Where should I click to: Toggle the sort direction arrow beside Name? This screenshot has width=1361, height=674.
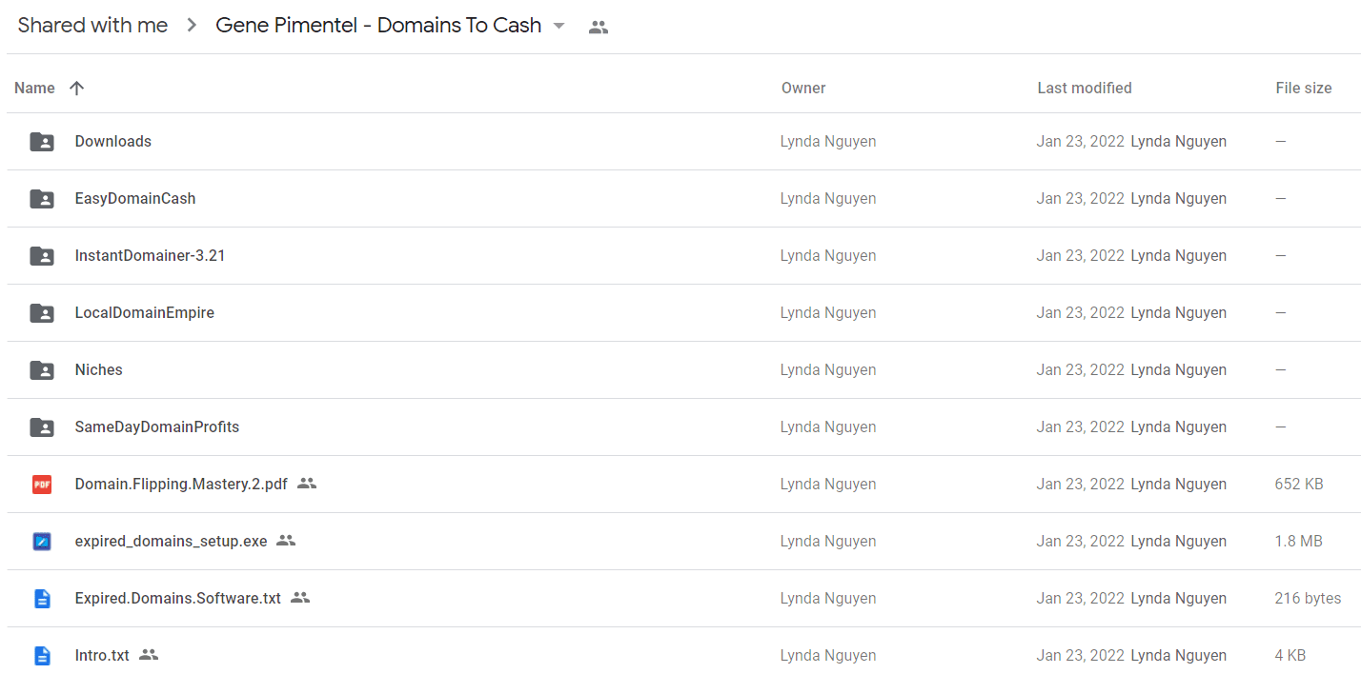(77, 88)
